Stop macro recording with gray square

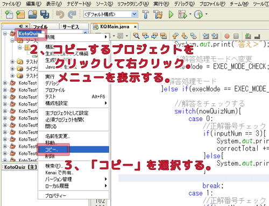pos(236,36)
